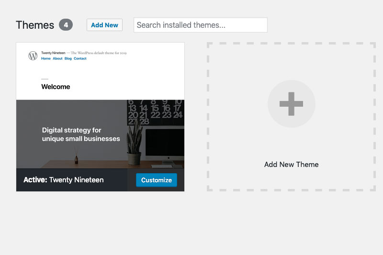Click the 'Twenty Nineteen' preview site title
The width and height of the screenshot is (383, 255).
point(53,53)
